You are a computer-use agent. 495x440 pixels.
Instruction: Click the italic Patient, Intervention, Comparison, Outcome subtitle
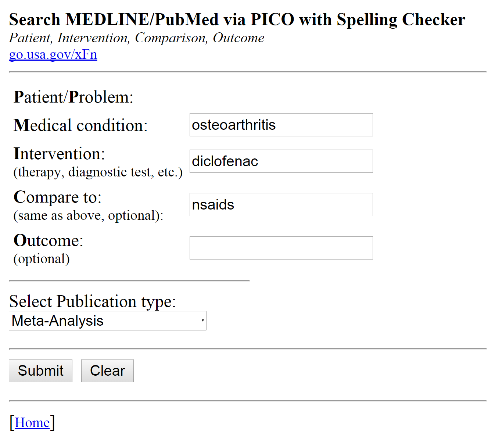pos(136,38)
